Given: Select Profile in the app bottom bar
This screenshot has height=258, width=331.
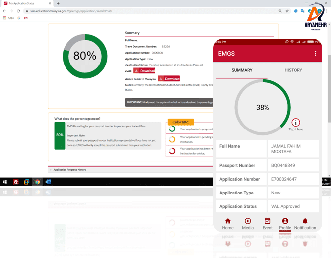Looking at the screenshot, I should [x=285, y=224].
